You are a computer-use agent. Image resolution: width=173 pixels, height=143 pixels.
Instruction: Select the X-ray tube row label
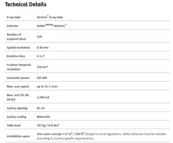(13, 17)
